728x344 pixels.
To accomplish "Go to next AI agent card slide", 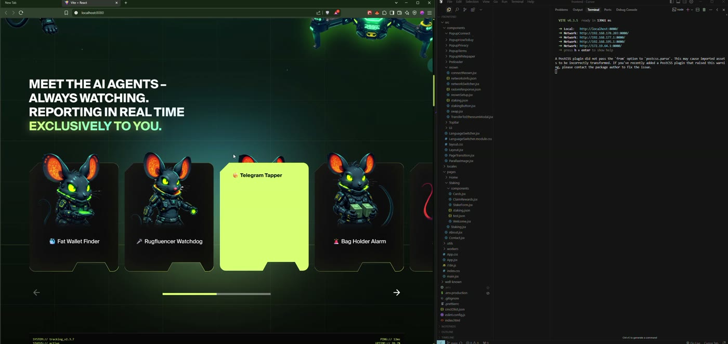I will [397, 293].
